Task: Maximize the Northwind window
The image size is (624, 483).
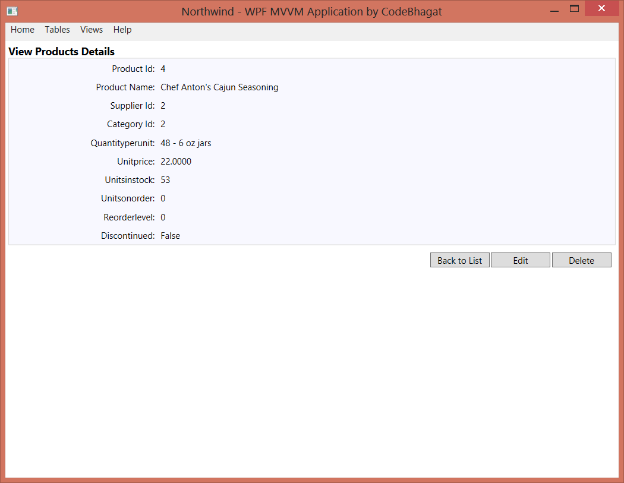Action: coord(574,9)
